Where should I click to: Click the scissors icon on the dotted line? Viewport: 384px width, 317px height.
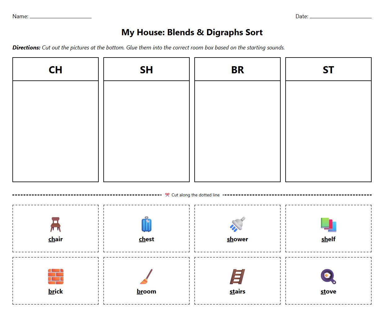167,195
